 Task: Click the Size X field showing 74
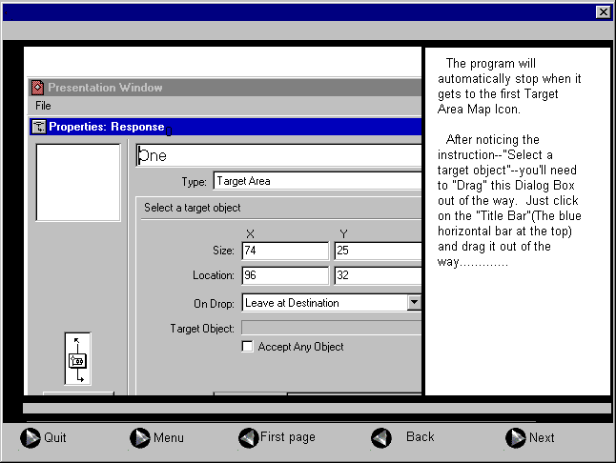pos(285,251)
